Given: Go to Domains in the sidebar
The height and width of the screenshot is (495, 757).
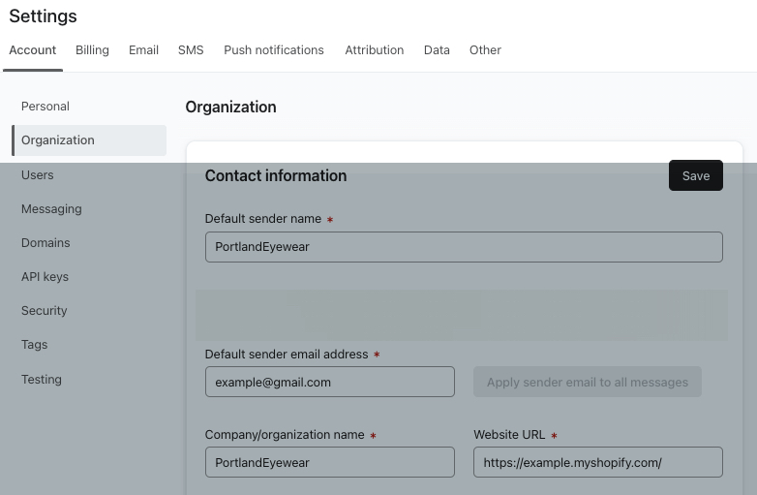Looking at the screenshot, I should pos(45,243).
